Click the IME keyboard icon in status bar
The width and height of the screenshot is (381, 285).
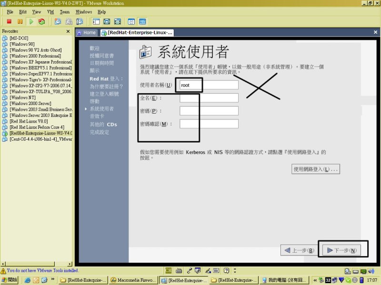[179, 271]
